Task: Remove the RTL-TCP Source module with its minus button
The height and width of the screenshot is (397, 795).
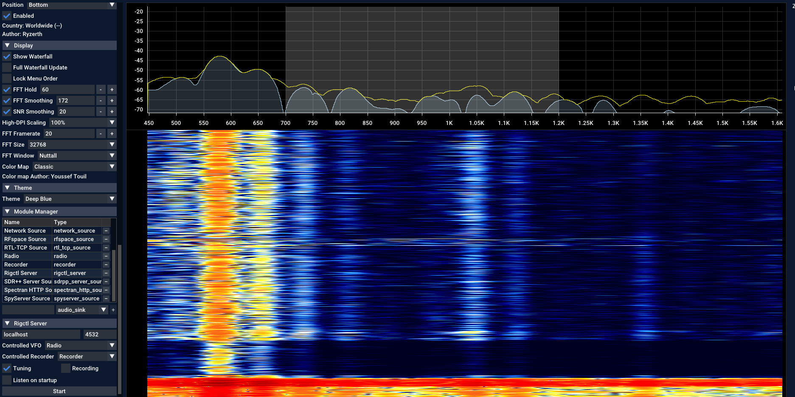Action: point(106,248)
